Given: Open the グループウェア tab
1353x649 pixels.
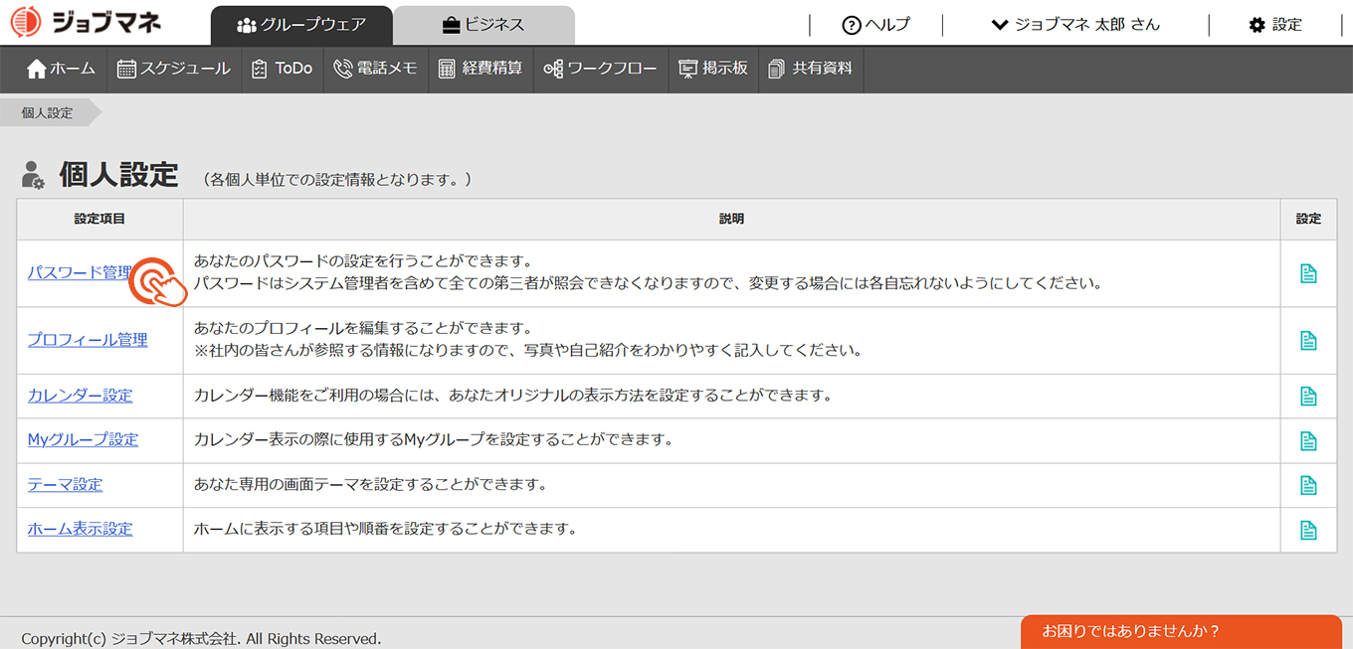Looking at the screenshot, I should point(301,25).
